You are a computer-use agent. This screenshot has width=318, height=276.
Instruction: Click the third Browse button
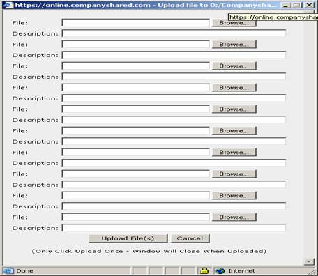coord(234,66)
